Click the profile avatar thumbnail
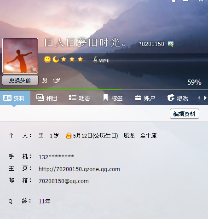The height and width of the screenshot is (219, 208). click(x=20, y=56)
